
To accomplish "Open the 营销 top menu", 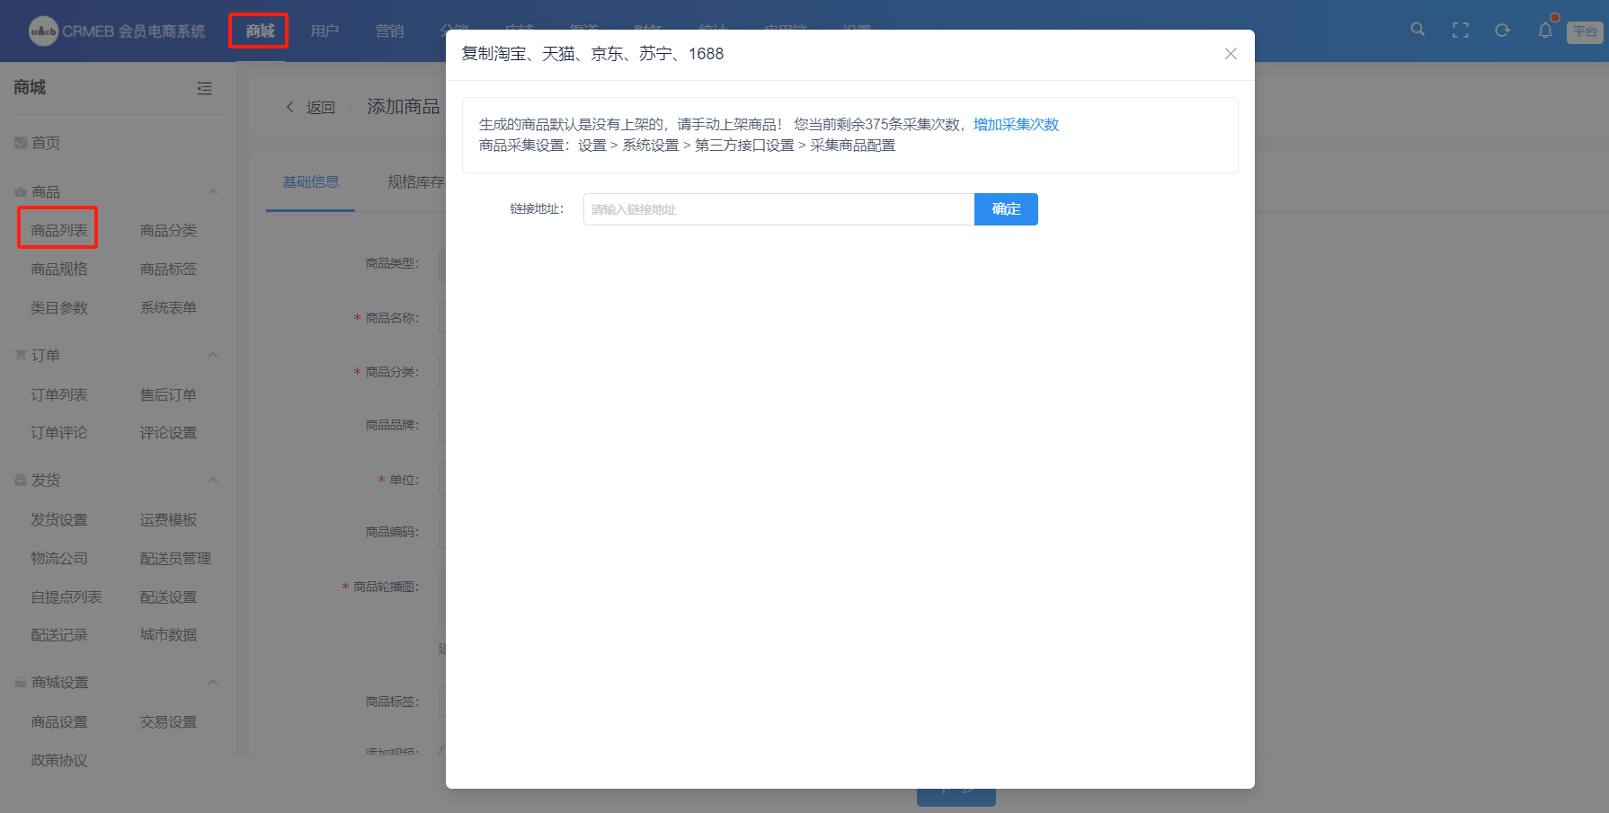I will point(389,31).
